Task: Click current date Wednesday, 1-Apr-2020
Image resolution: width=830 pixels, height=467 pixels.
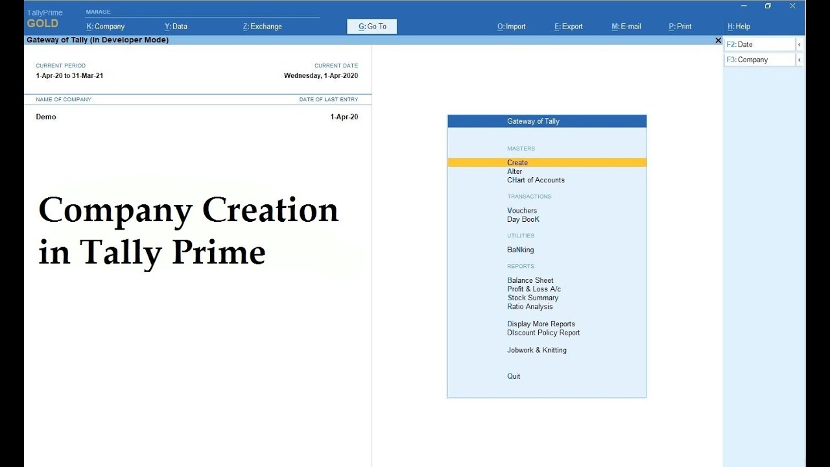Action: tap(320, 76)
